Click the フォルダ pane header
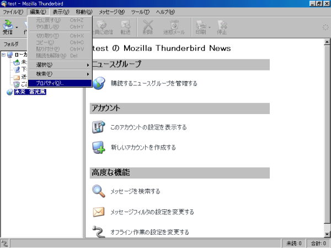This screenshot has height=248, width=331. point(14,44)
